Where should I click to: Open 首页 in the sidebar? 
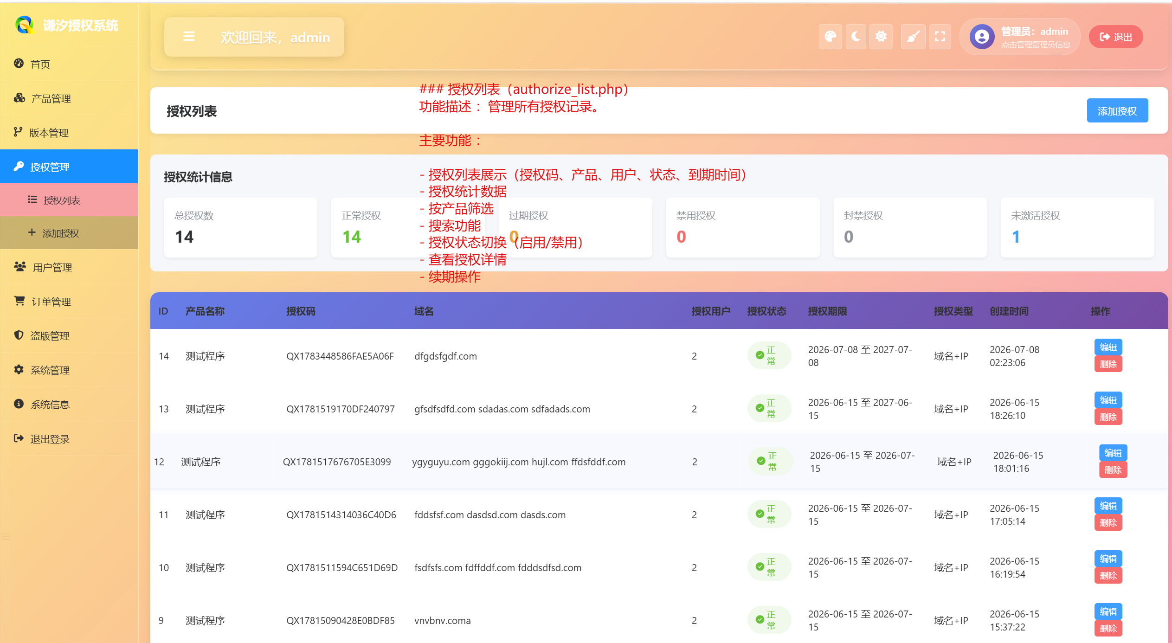[x=69, y=64]
